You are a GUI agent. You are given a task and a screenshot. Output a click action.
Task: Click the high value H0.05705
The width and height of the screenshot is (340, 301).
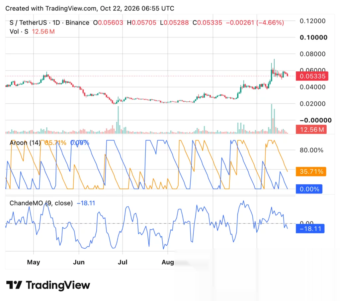tap(141, 23)
